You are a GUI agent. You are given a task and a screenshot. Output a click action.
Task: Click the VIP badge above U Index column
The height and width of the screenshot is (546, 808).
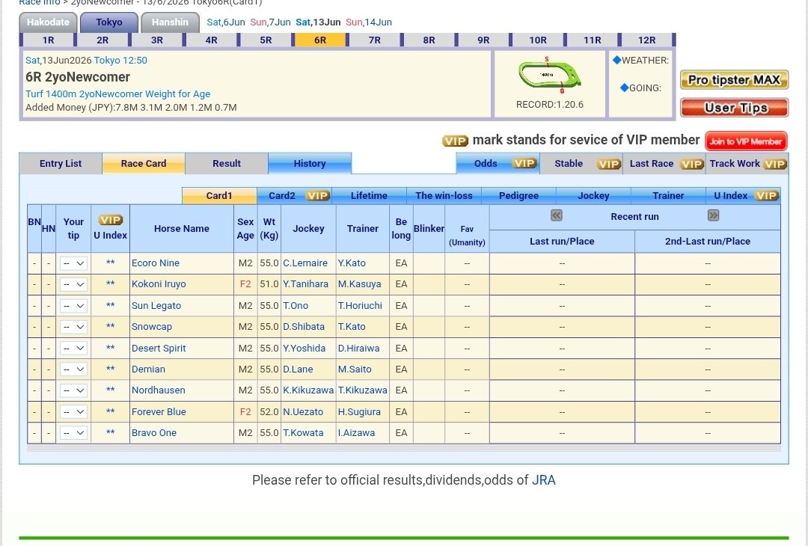(x=110, y=220)
